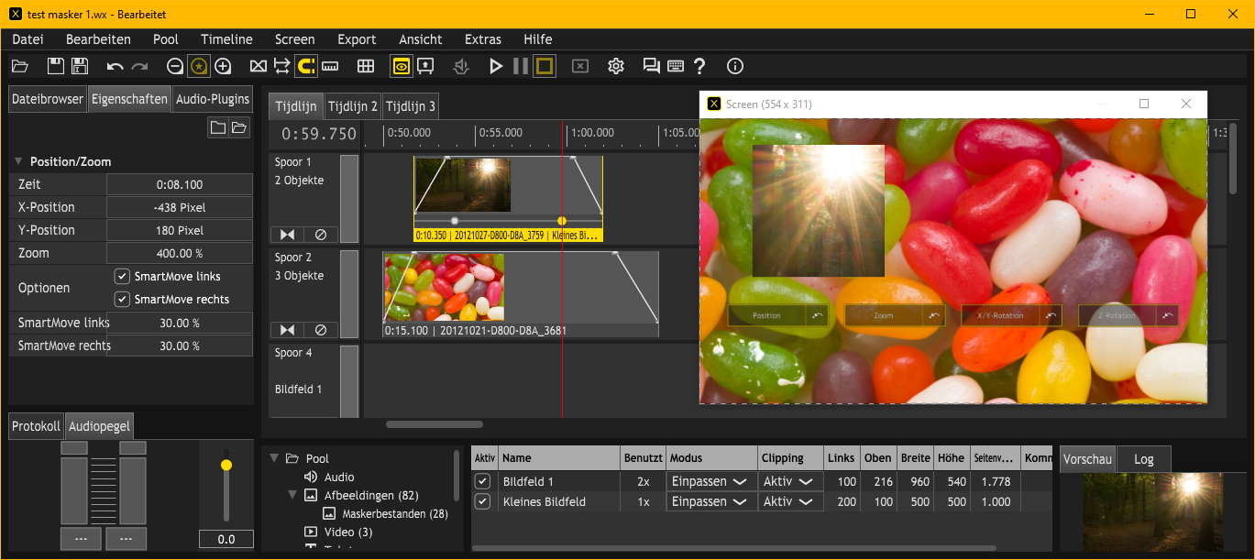Screen dimensions: 1255x560
Task: Click the grid layout icon in toolbar
Action: click(366, 66)
